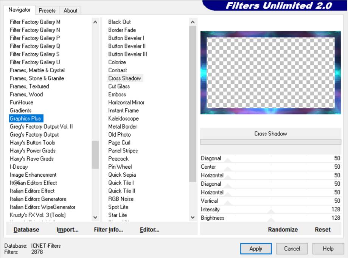This screenshot has width=348, height=258.
Task: Select Harry's Rave Grads
Action: (32, 159)
